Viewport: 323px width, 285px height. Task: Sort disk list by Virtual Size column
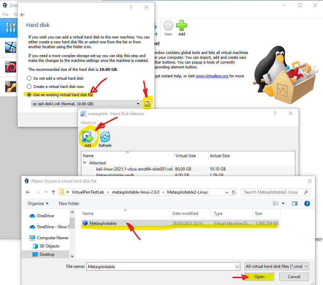tap(191, 156)
